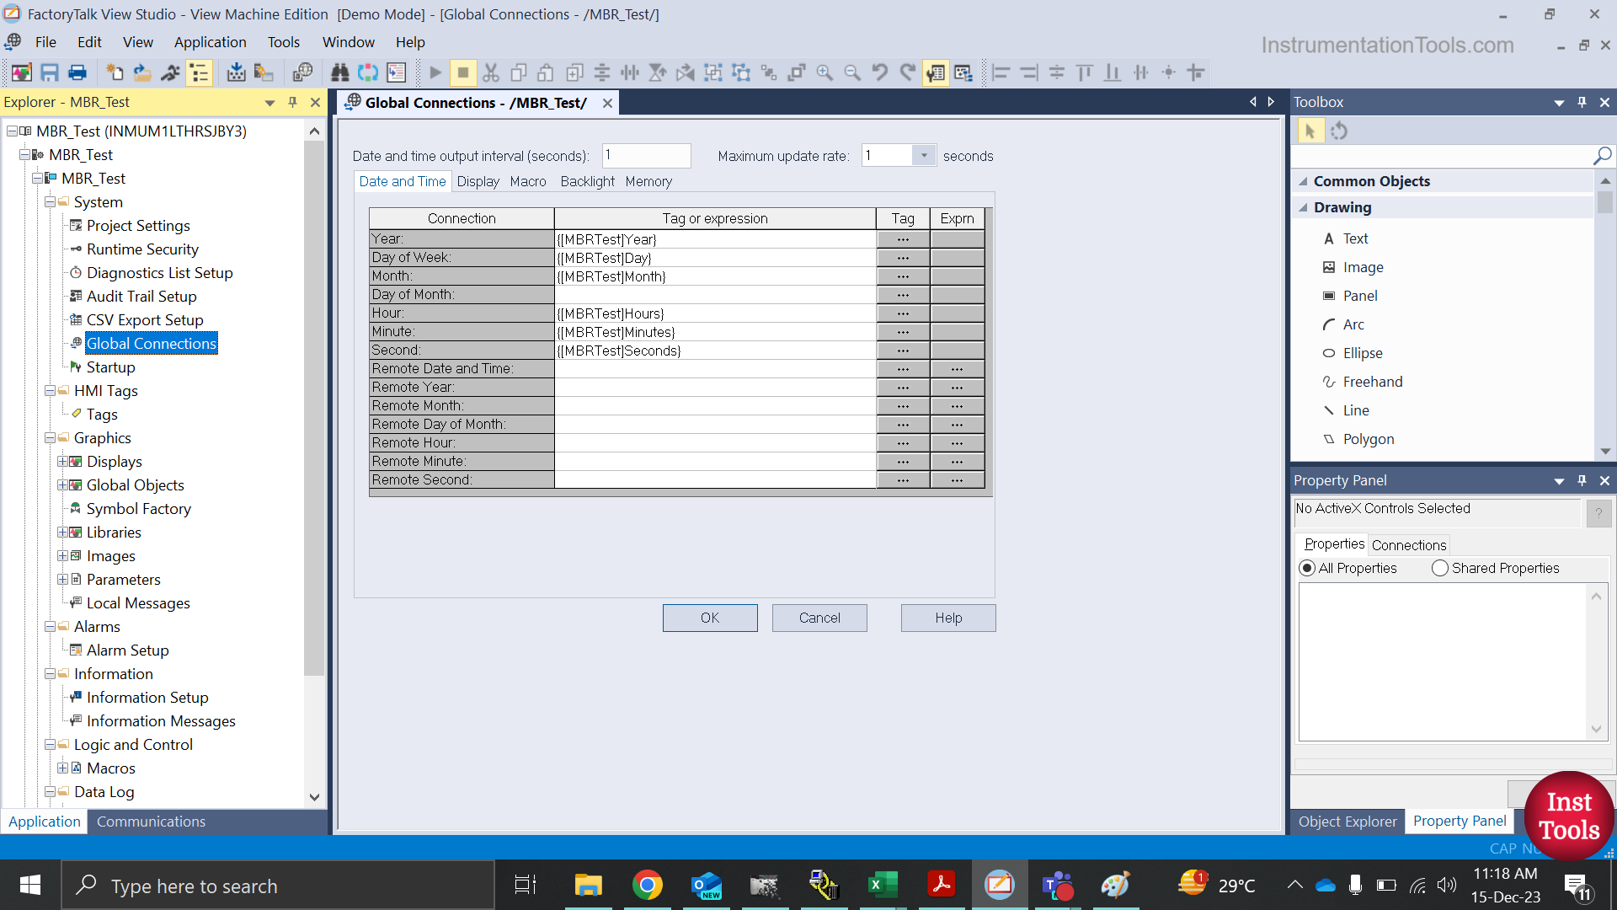Screen dimensions: 1617x910
Task: Click the Open Application folder icon
Action: (142, 72)
